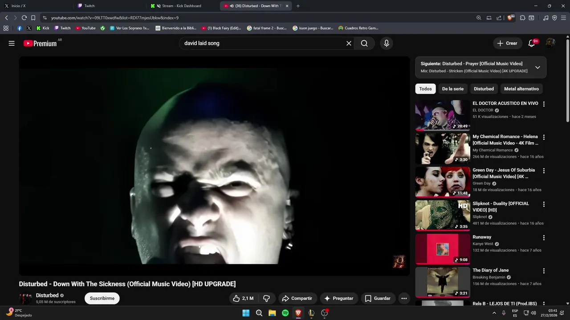Share the video with Compartir

pyautogui.click(x=297, y=298)
